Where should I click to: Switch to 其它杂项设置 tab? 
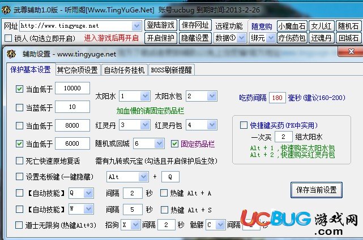tap(78, 70)
